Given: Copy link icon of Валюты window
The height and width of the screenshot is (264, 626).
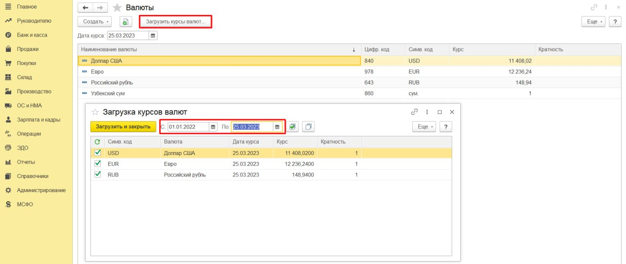Looking at the screenshot, I should (x=594, y=7).
